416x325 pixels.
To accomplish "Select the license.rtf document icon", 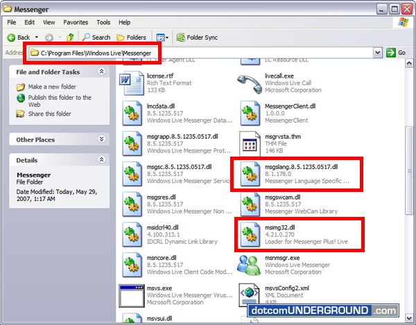I will pyautogui.click(x=131, y=83).
